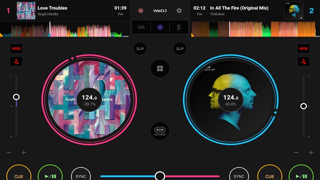Increase deck 1 tempo with plus button
The height and width of the screenshot is (180, 320).
(24, 152)
